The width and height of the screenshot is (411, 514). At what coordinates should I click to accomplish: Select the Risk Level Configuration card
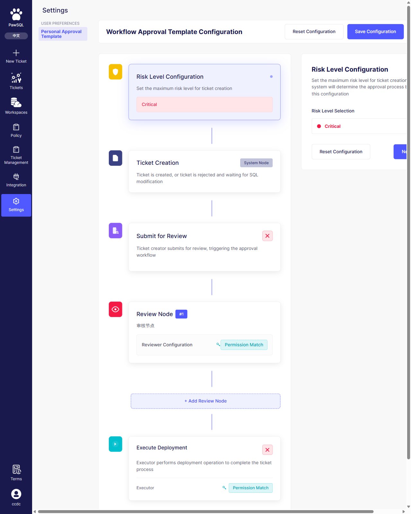tap(205, 92)
